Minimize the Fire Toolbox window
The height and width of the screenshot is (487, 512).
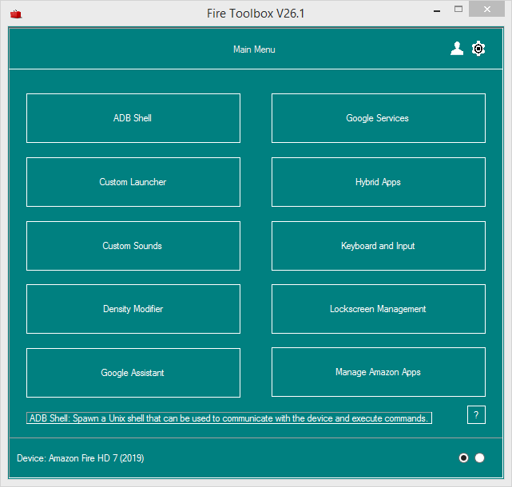(437, 10)
